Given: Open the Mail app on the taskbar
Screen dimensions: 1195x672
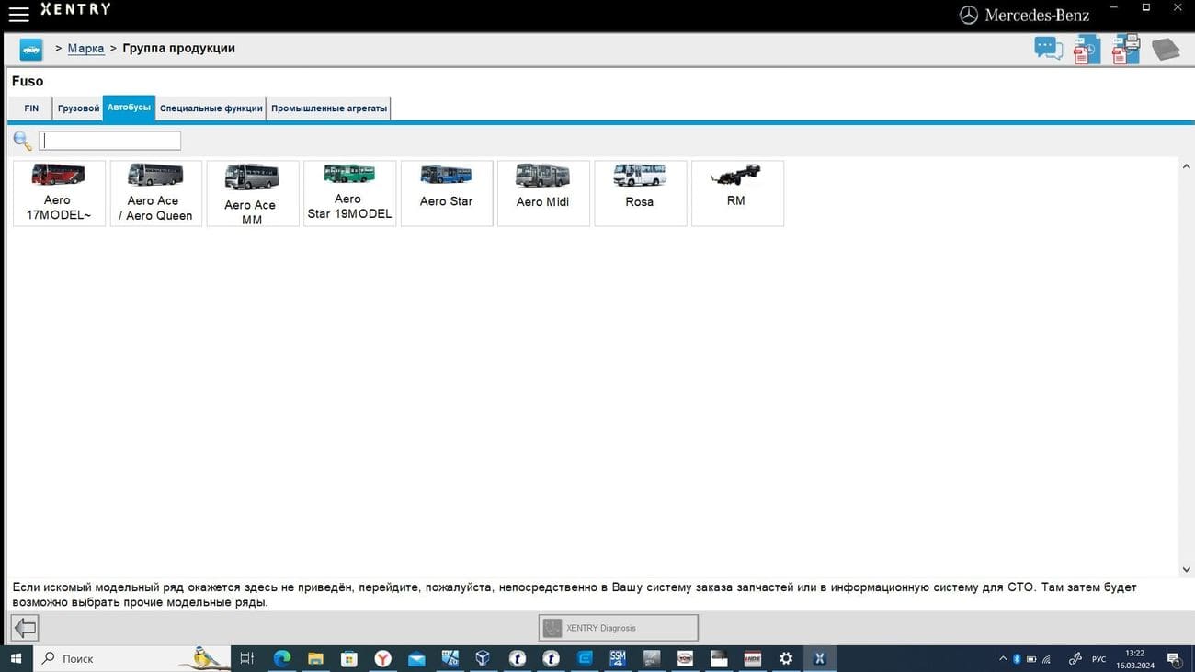Looking at the screenshot, I should pos(416,658).
